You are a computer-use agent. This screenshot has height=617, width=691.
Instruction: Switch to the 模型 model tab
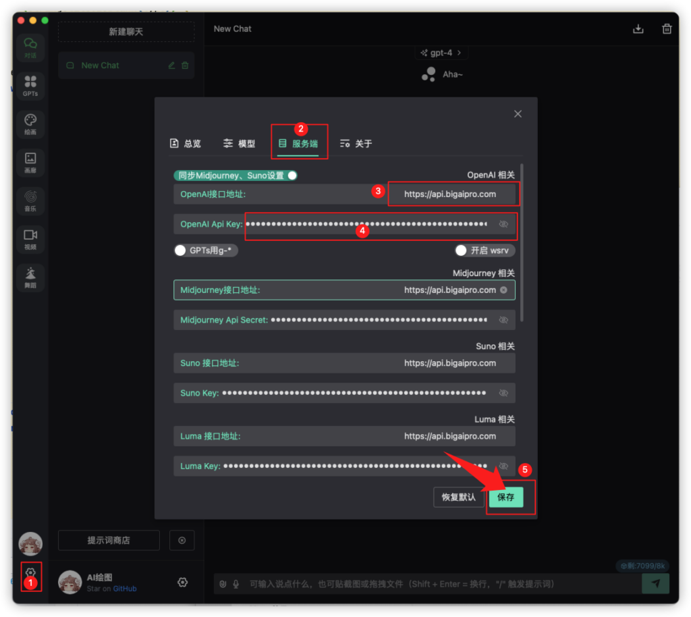tap(240, 144)
